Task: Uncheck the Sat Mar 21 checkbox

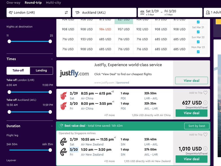Action: click(198, 32)
